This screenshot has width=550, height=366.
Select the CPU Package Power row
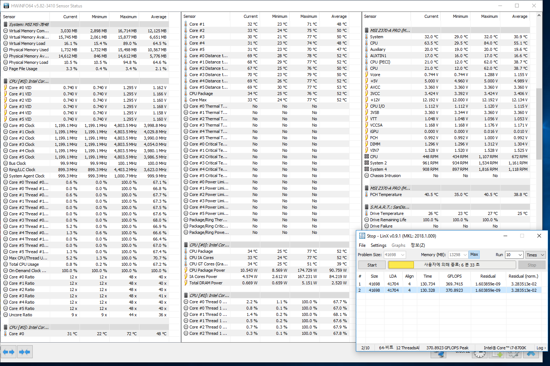pyautogui.click(x=266, y=270)
